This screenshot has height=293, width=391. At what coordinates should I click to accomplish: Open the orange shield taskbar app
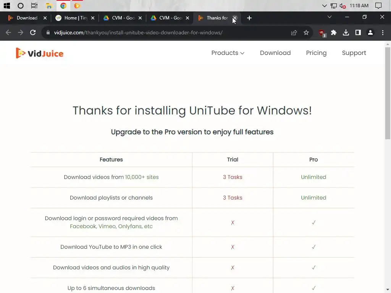tap(77, 5)
